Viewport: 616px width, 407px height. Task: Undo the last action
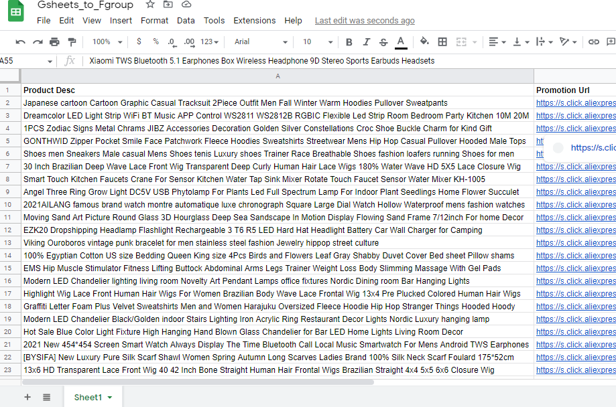click(x=20, y=42)
